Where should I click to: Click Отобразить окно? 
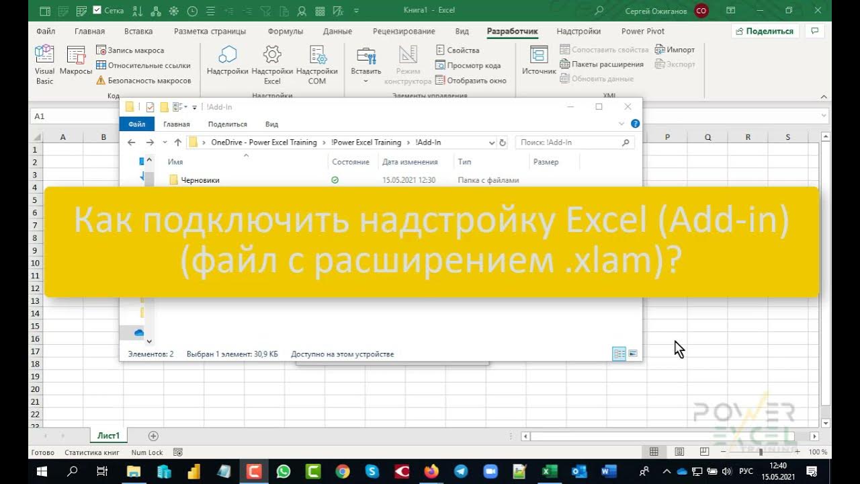point(471,80)
